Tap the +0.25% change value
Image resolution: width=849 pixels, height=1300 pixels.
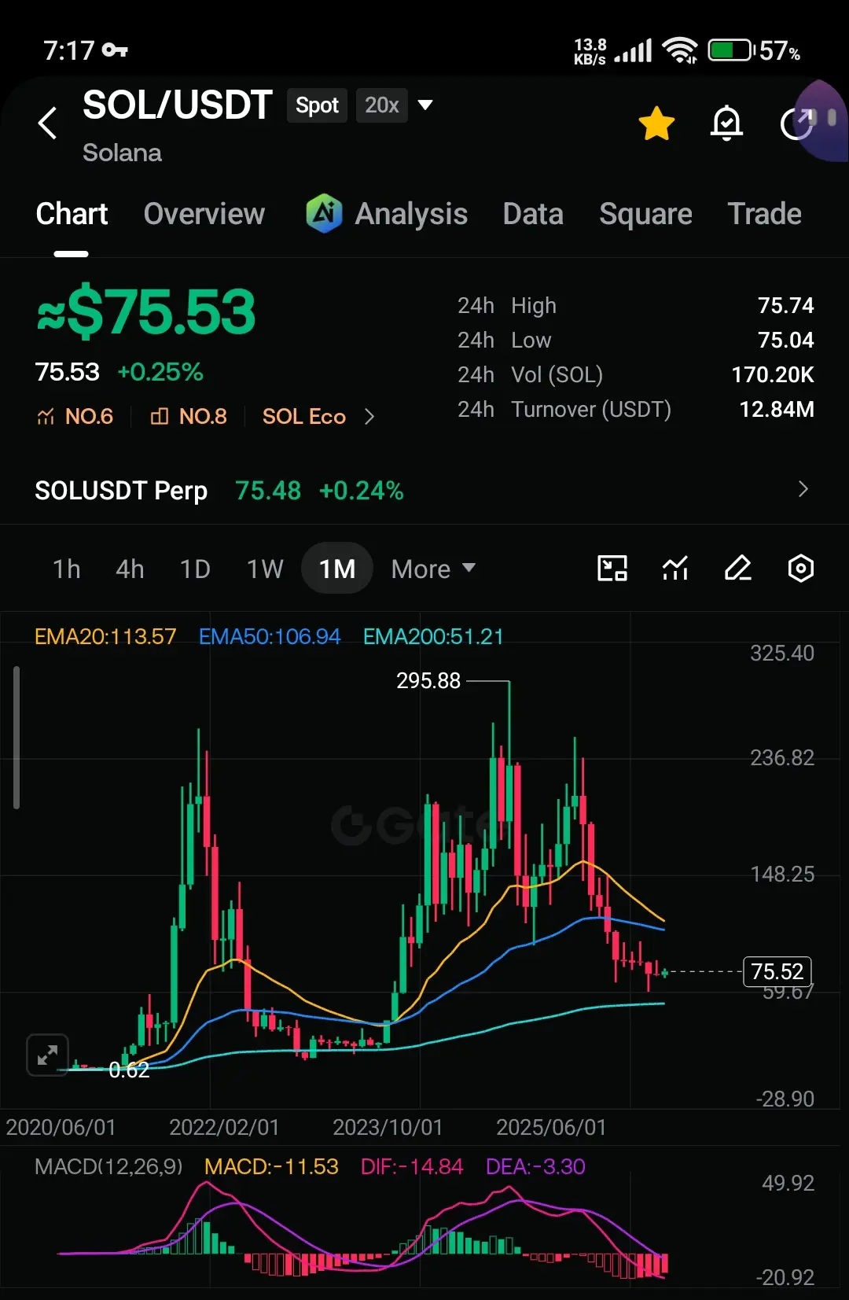tap(160, 372)
